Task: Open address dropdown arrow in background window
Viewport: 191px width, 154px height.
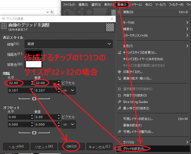Action: pyautogui.click(x=48, y=12)
